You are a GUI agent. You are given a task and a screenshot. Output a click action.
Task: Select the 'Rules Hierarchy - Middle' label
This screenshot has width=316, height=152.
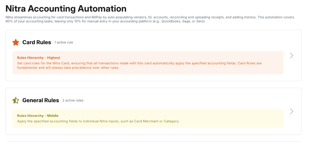[38, 116]
